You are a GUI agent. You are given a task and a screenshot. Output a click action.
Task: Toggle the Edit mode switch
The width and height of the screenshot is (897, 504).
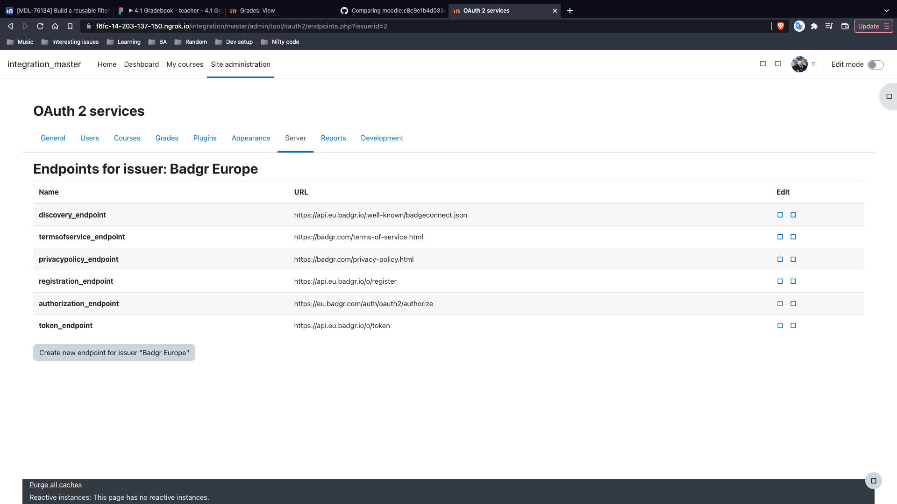[876, 65]
